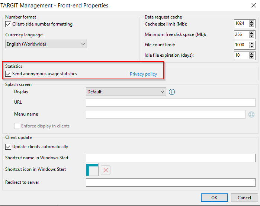This screenshot has width=260, height=206.
Task: Uncheck Send anonymous usage statistics
Action: point(8,74)
